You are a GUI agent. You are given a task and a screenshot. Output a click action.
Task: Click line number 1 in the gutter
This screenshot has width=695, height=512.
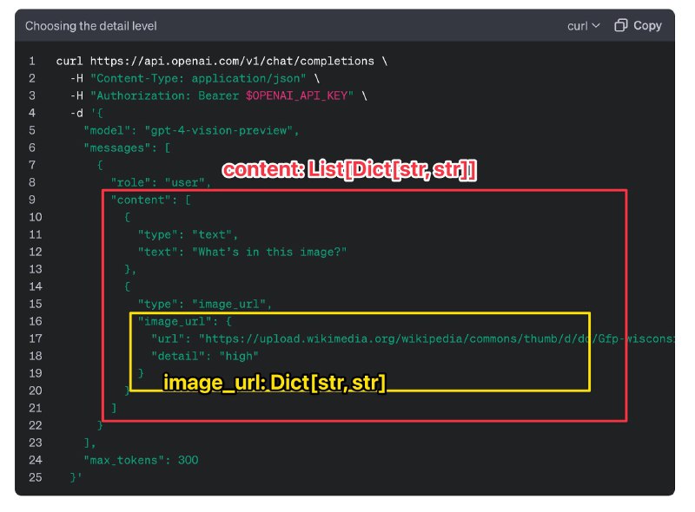pos(32,61)
